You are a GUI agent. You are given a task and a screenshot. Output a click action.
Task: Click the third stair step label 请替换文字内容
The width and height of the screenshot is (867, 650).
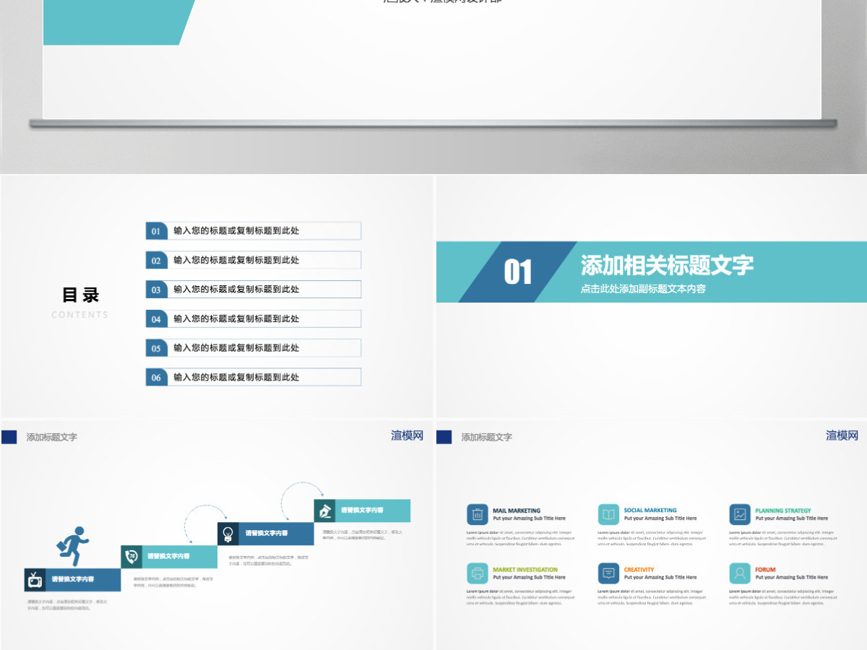266,534
